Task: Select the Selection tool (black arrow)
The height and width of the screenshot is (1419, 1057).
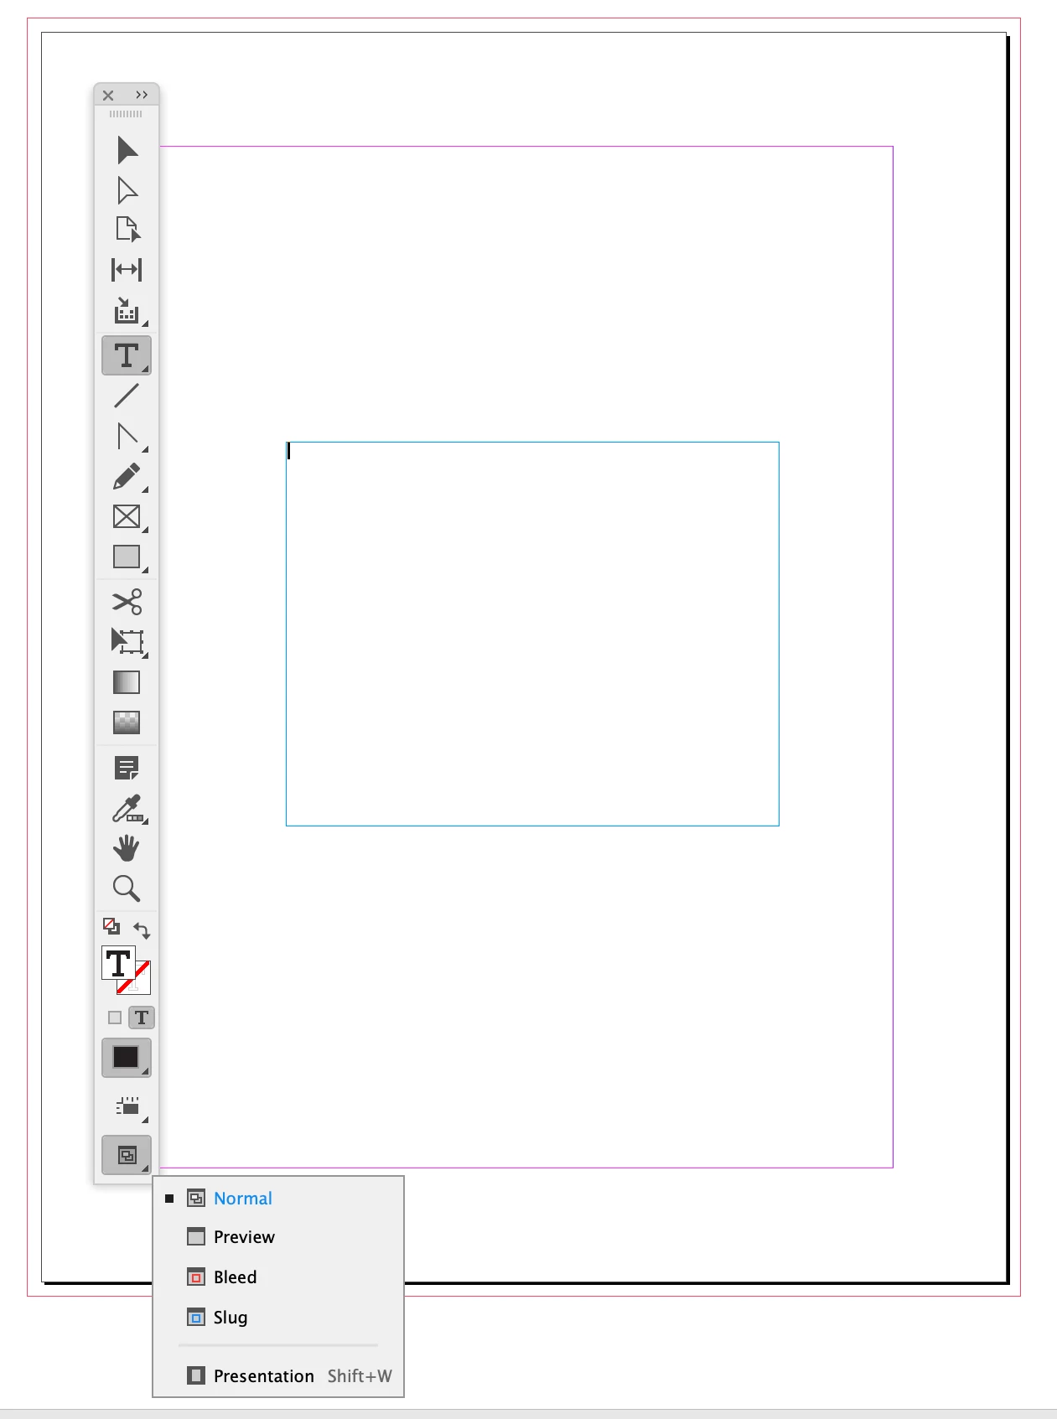Action: click(127, 150)
